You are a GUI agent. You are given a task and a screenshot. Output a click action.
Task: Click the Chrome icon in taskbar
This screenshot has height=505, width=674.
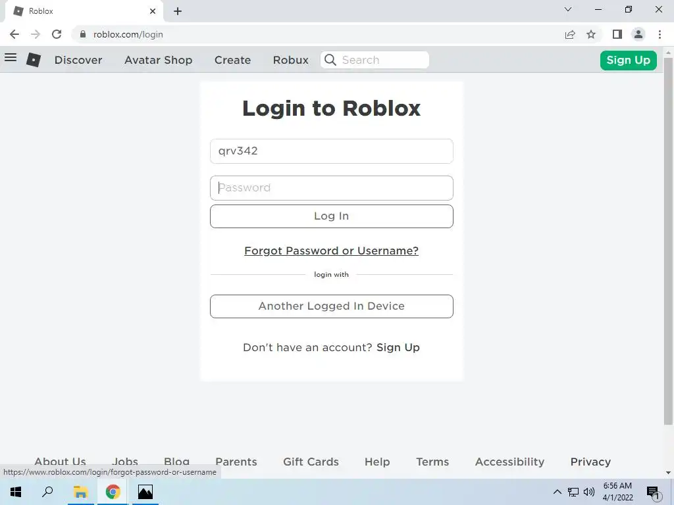pyautogui.click(x=113, y=492)
